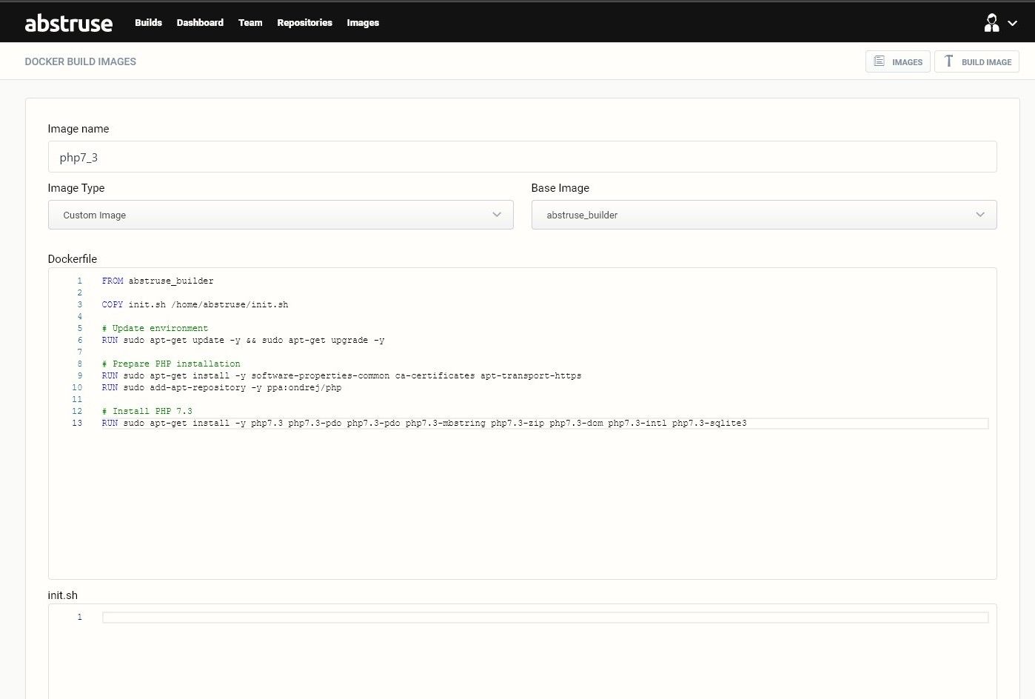Click the php7.3 install line 13
Screen dimensions: 1035x699
pos(424,424)
